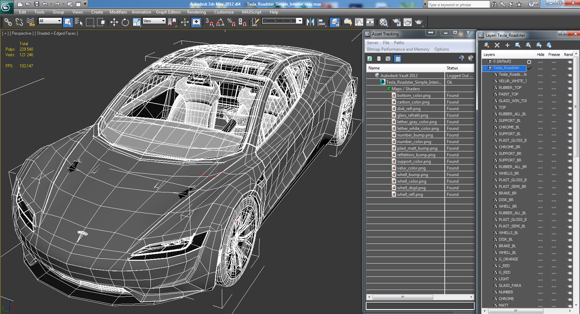Viewport: 580px width, 314px height.
Task: Sort by the Status column header
Action: click(x=460, y=68)
